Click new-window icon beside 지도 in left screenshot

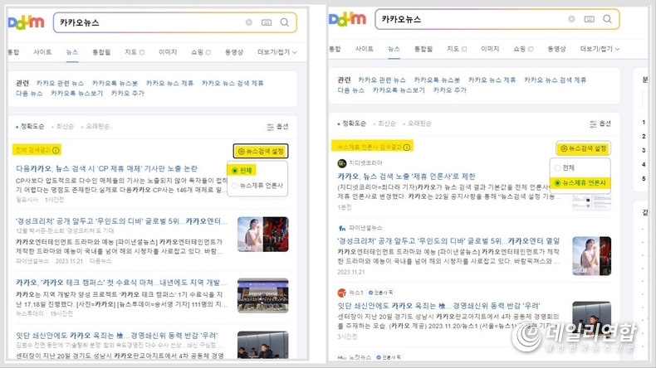tap(142, 52)
